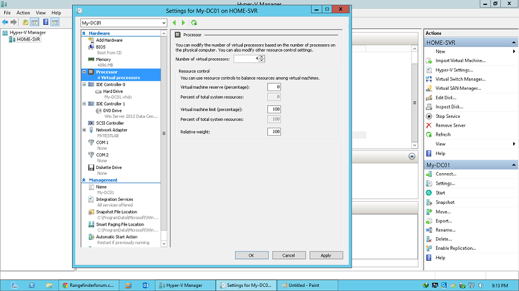
Task: Open the Help menu
Action: [x=56, y=13]
